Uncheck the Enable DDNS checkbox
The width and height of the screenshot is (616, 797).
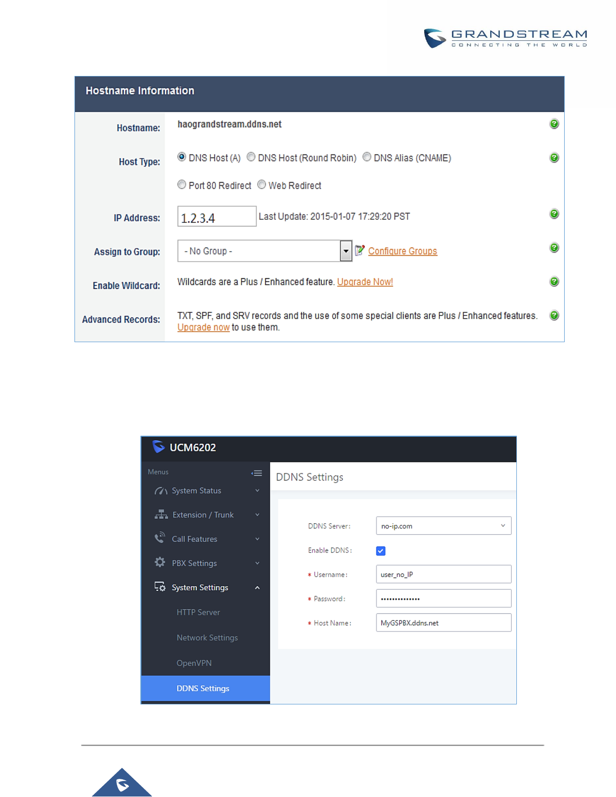pos(380,551)
